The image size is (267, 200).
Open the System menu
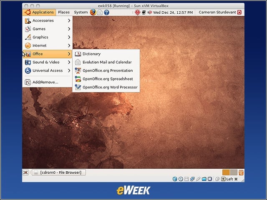point(81,12)
